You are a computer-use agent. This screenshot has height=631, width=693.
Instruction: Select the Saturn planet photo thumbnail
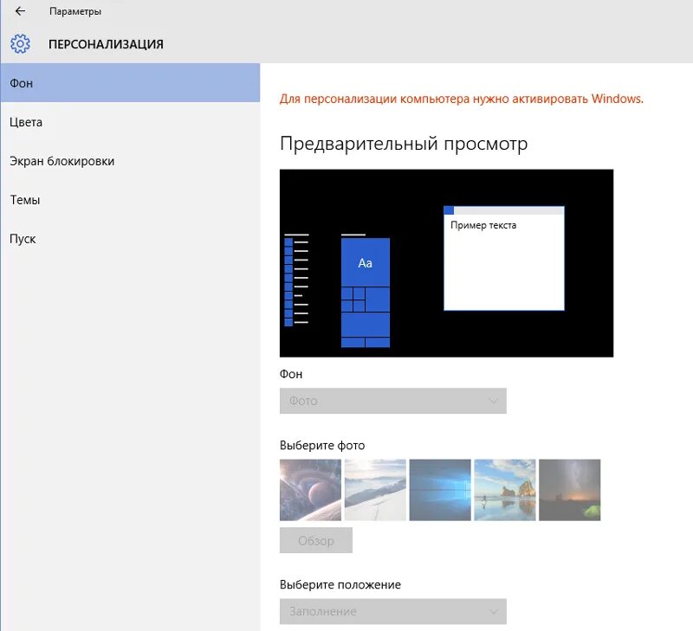click(310, 489)
